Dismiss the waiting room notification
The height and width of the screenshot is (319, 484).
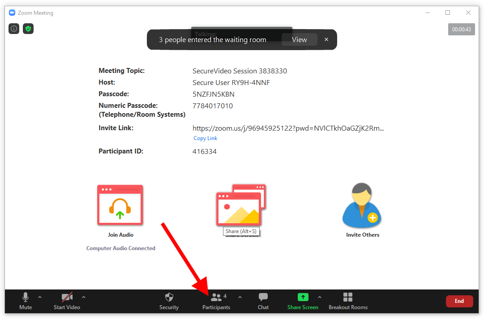point(326,39)
